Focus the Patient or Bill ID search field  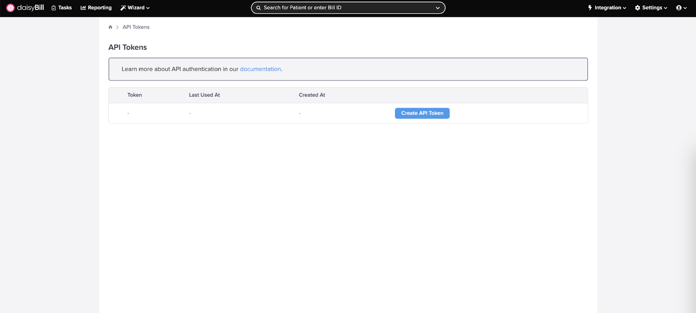tap(348, 8)
